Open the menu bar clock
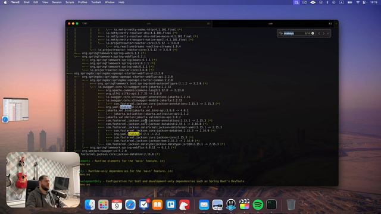 click(374, 2)
